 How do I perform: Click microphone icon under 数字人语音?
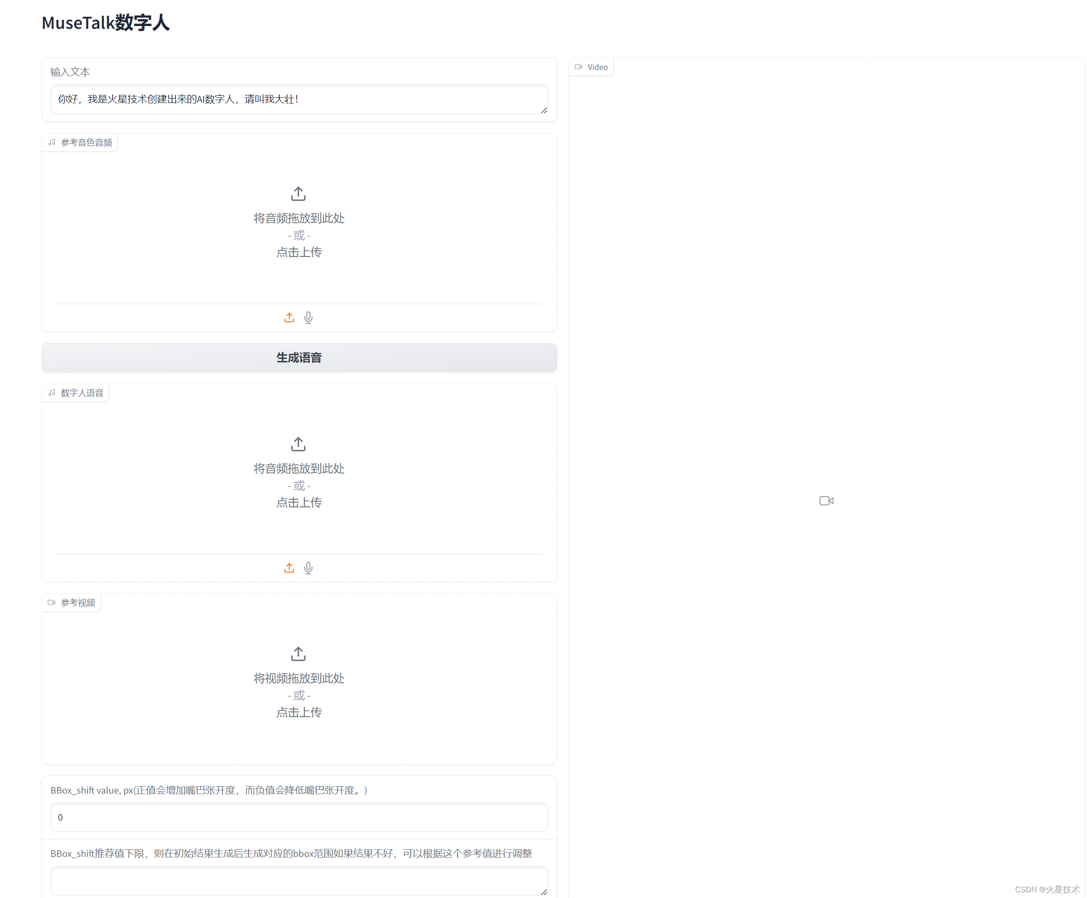[x=308, y=568]
